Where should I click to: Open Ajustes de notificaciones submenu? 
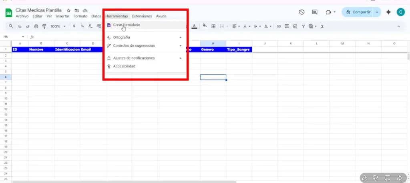[x=144, y=58]
